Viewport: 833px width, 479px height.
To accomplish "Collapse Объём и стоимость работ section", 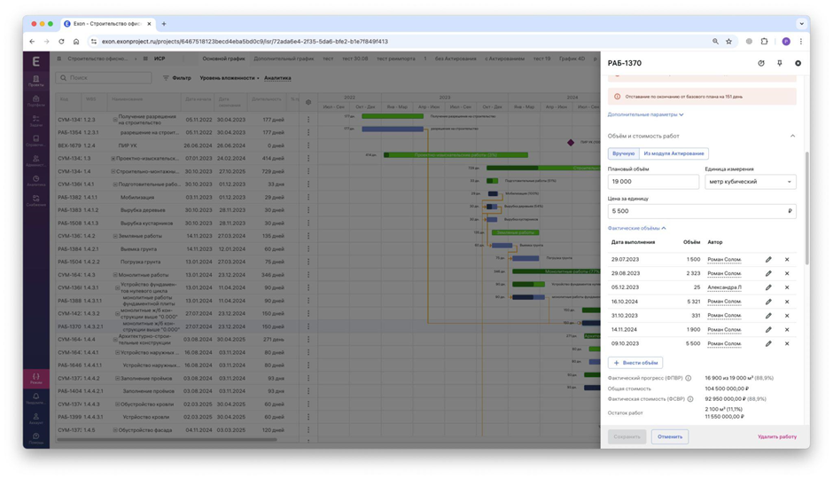I will [x=792, y=136].
